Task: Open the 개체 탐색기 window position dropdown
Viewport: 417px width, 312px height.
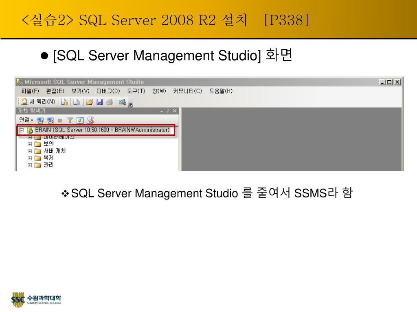Action: point(161,111)
